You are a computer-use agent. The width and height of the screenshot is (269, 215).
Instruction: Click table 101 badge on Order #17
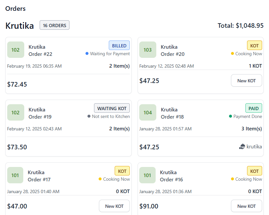click(15, 175)
